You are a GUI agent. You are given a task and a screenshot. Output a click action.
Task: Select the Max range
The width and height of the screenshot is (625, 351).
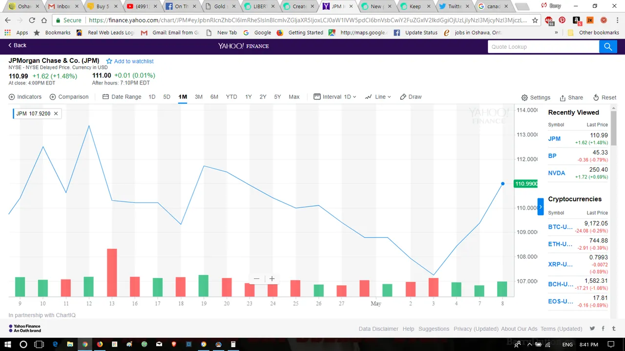coord(294,97)
